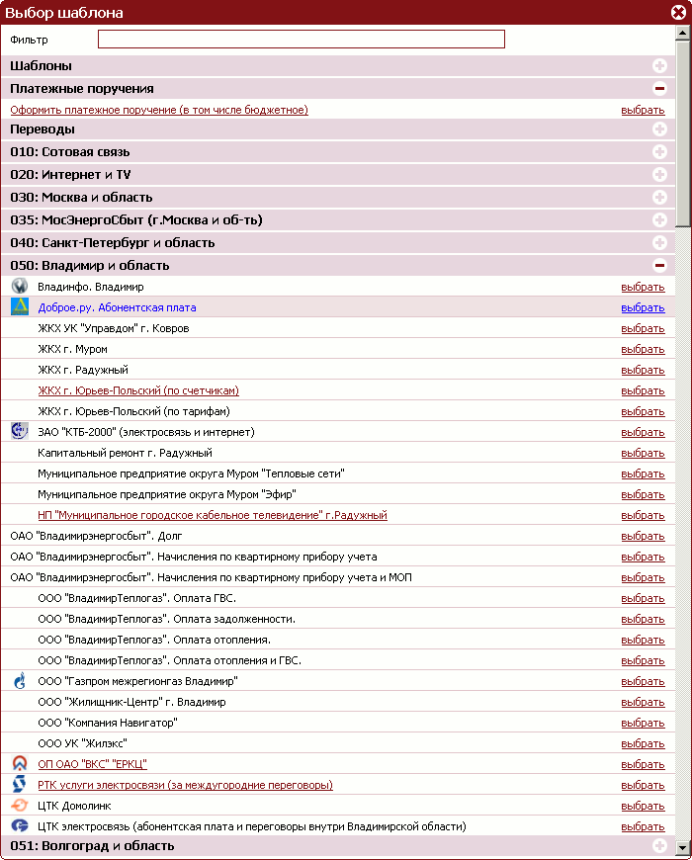
Task: Click выбрать for Владимирэнергосбыт. Долг
Action: 643,536
